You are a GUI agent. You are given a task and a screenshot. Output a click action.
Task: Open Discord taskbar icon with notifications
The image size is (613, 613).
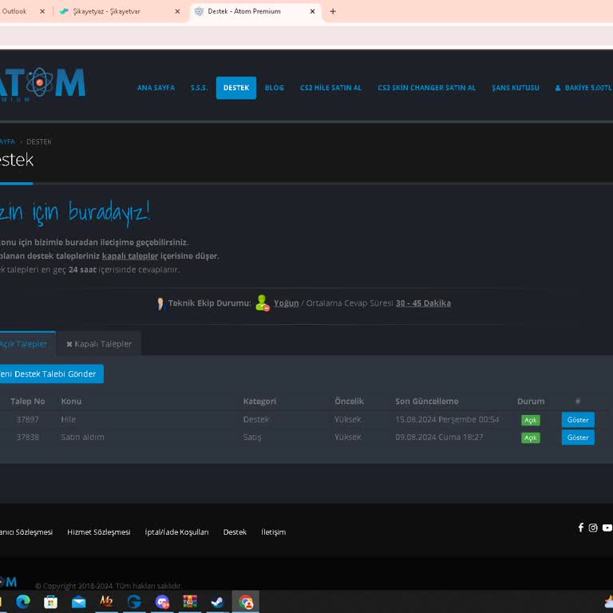162,602
